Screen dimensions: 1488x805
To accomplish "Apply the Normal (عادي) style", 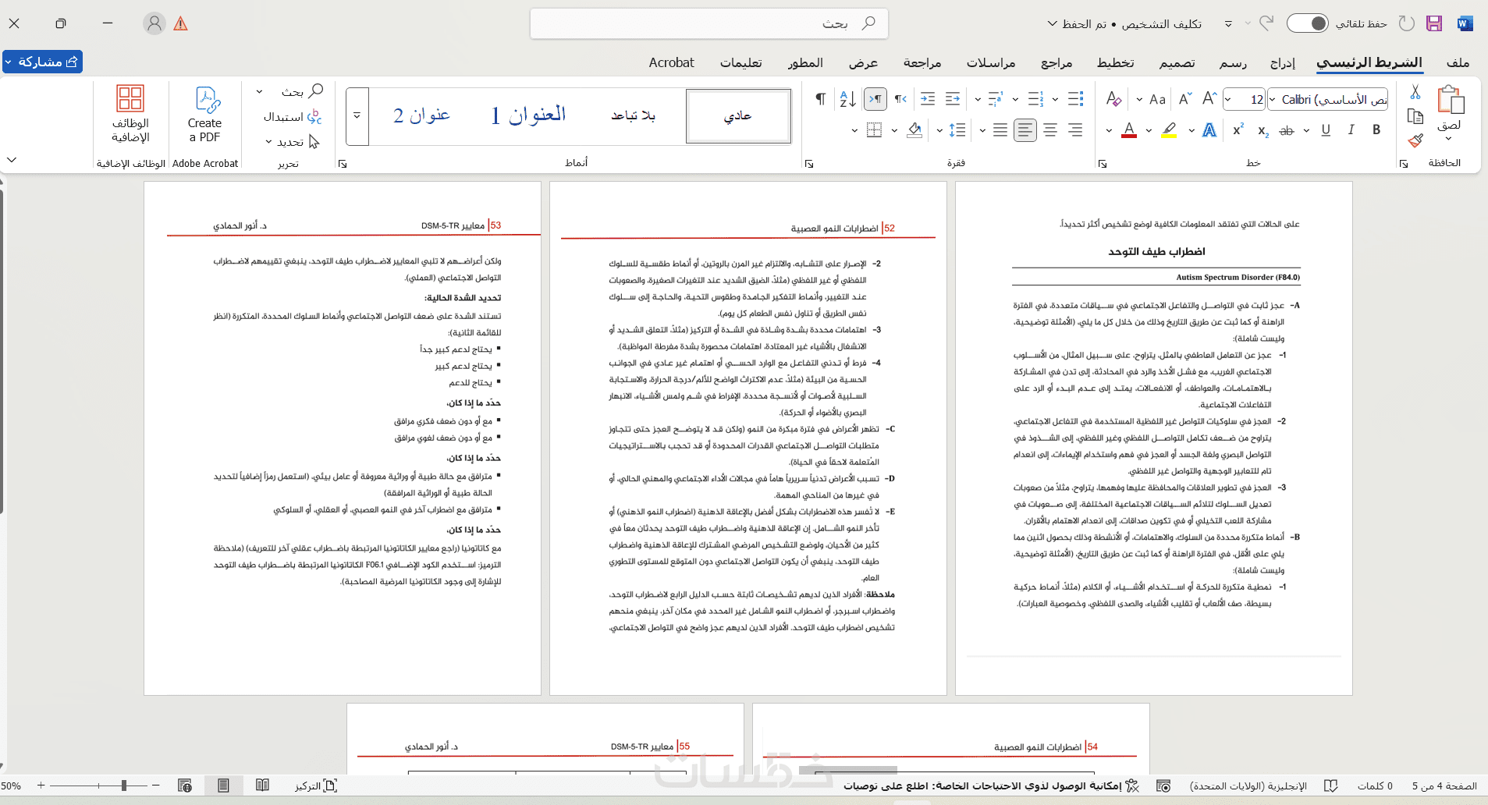I will pos(738,115).
